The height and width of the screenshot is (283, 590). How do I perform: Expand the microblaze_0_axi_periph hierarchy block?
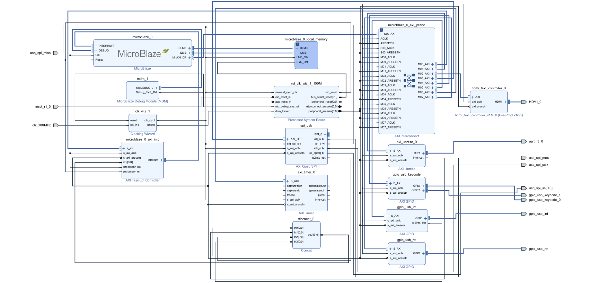pyautogui.click(x=381, y=30)
